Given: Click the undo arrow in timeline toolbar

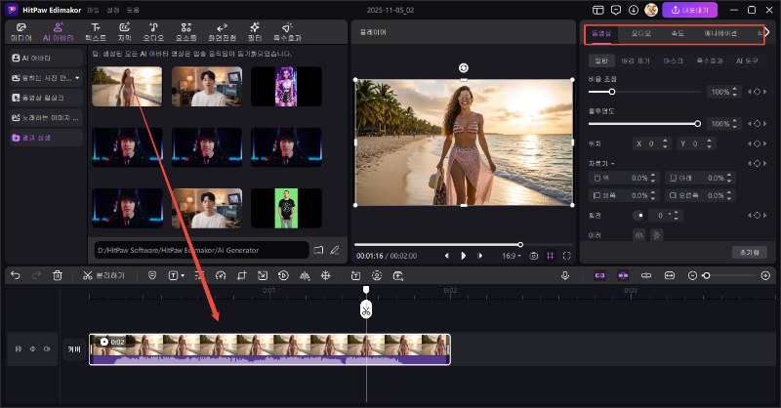Looking at the screenshot, I should tap(15, 275).
